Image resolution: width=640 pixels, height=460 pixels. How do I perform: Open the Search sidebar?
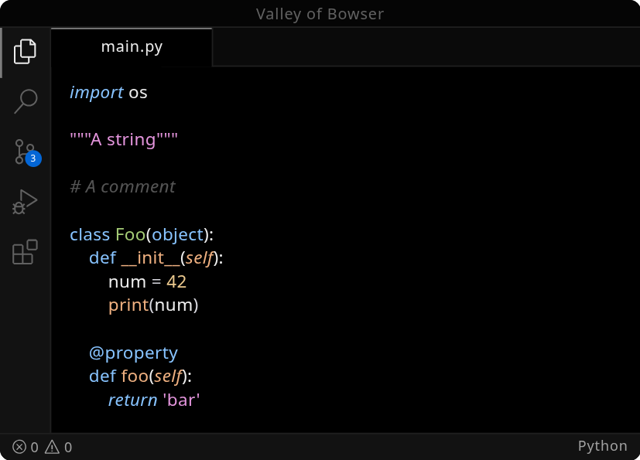[x=26, y=101]
